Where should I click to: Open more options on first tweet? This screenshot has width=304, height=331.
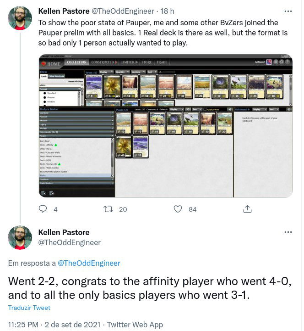[288, 11]
